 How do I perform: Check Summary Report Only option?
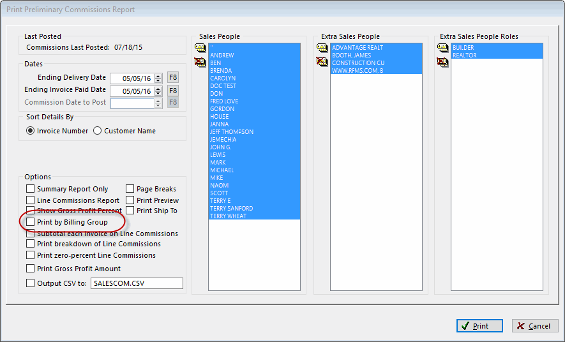pyautogui.click(x=31, y=189)
